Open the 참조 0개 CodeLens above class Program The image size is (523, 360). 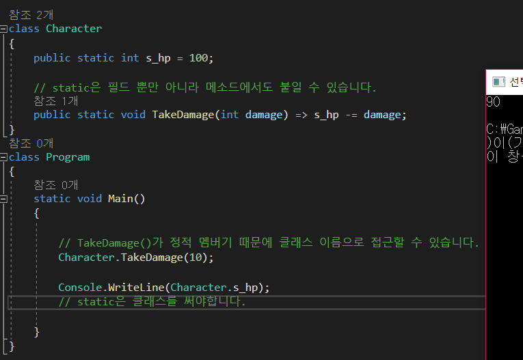tap(31, 143)
